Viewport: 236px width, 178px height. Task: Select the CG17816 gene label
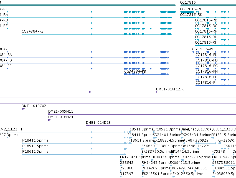[x=188, y=3]
